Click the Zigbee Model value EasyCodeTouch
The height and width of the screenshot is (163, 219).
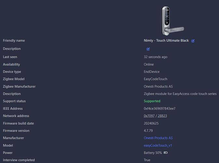155,79
